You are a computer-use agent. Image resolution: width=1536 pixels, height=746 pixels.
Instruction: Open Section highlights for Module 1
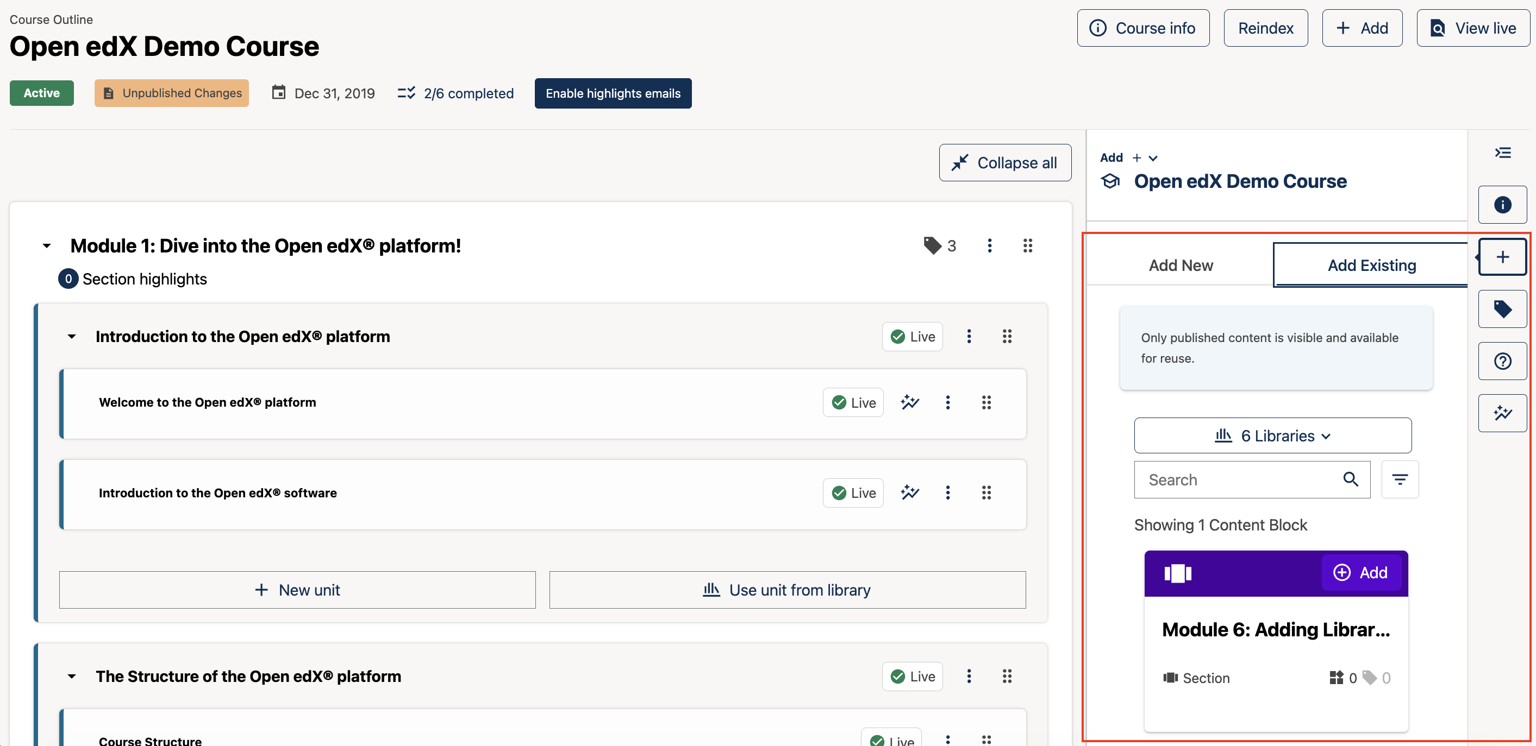(133, 279)
